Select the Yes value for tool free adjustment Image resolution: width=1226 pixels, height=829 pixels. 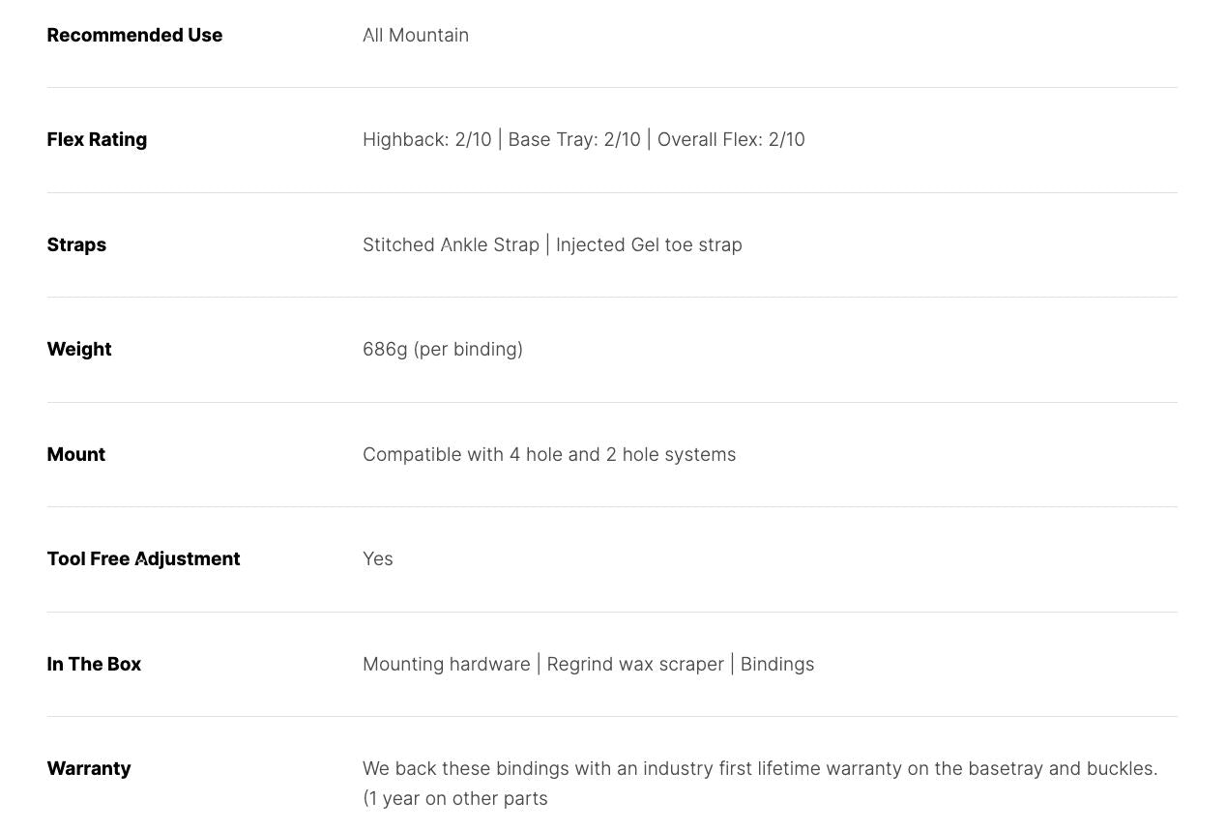click(378, 558)
